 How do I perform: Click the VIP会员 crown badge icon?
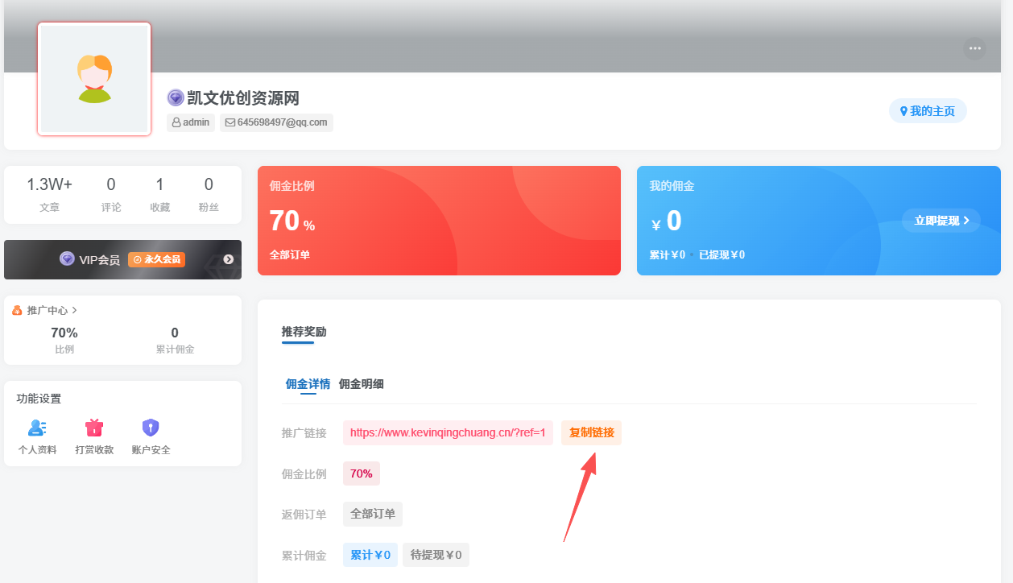(x=65, y=259)
